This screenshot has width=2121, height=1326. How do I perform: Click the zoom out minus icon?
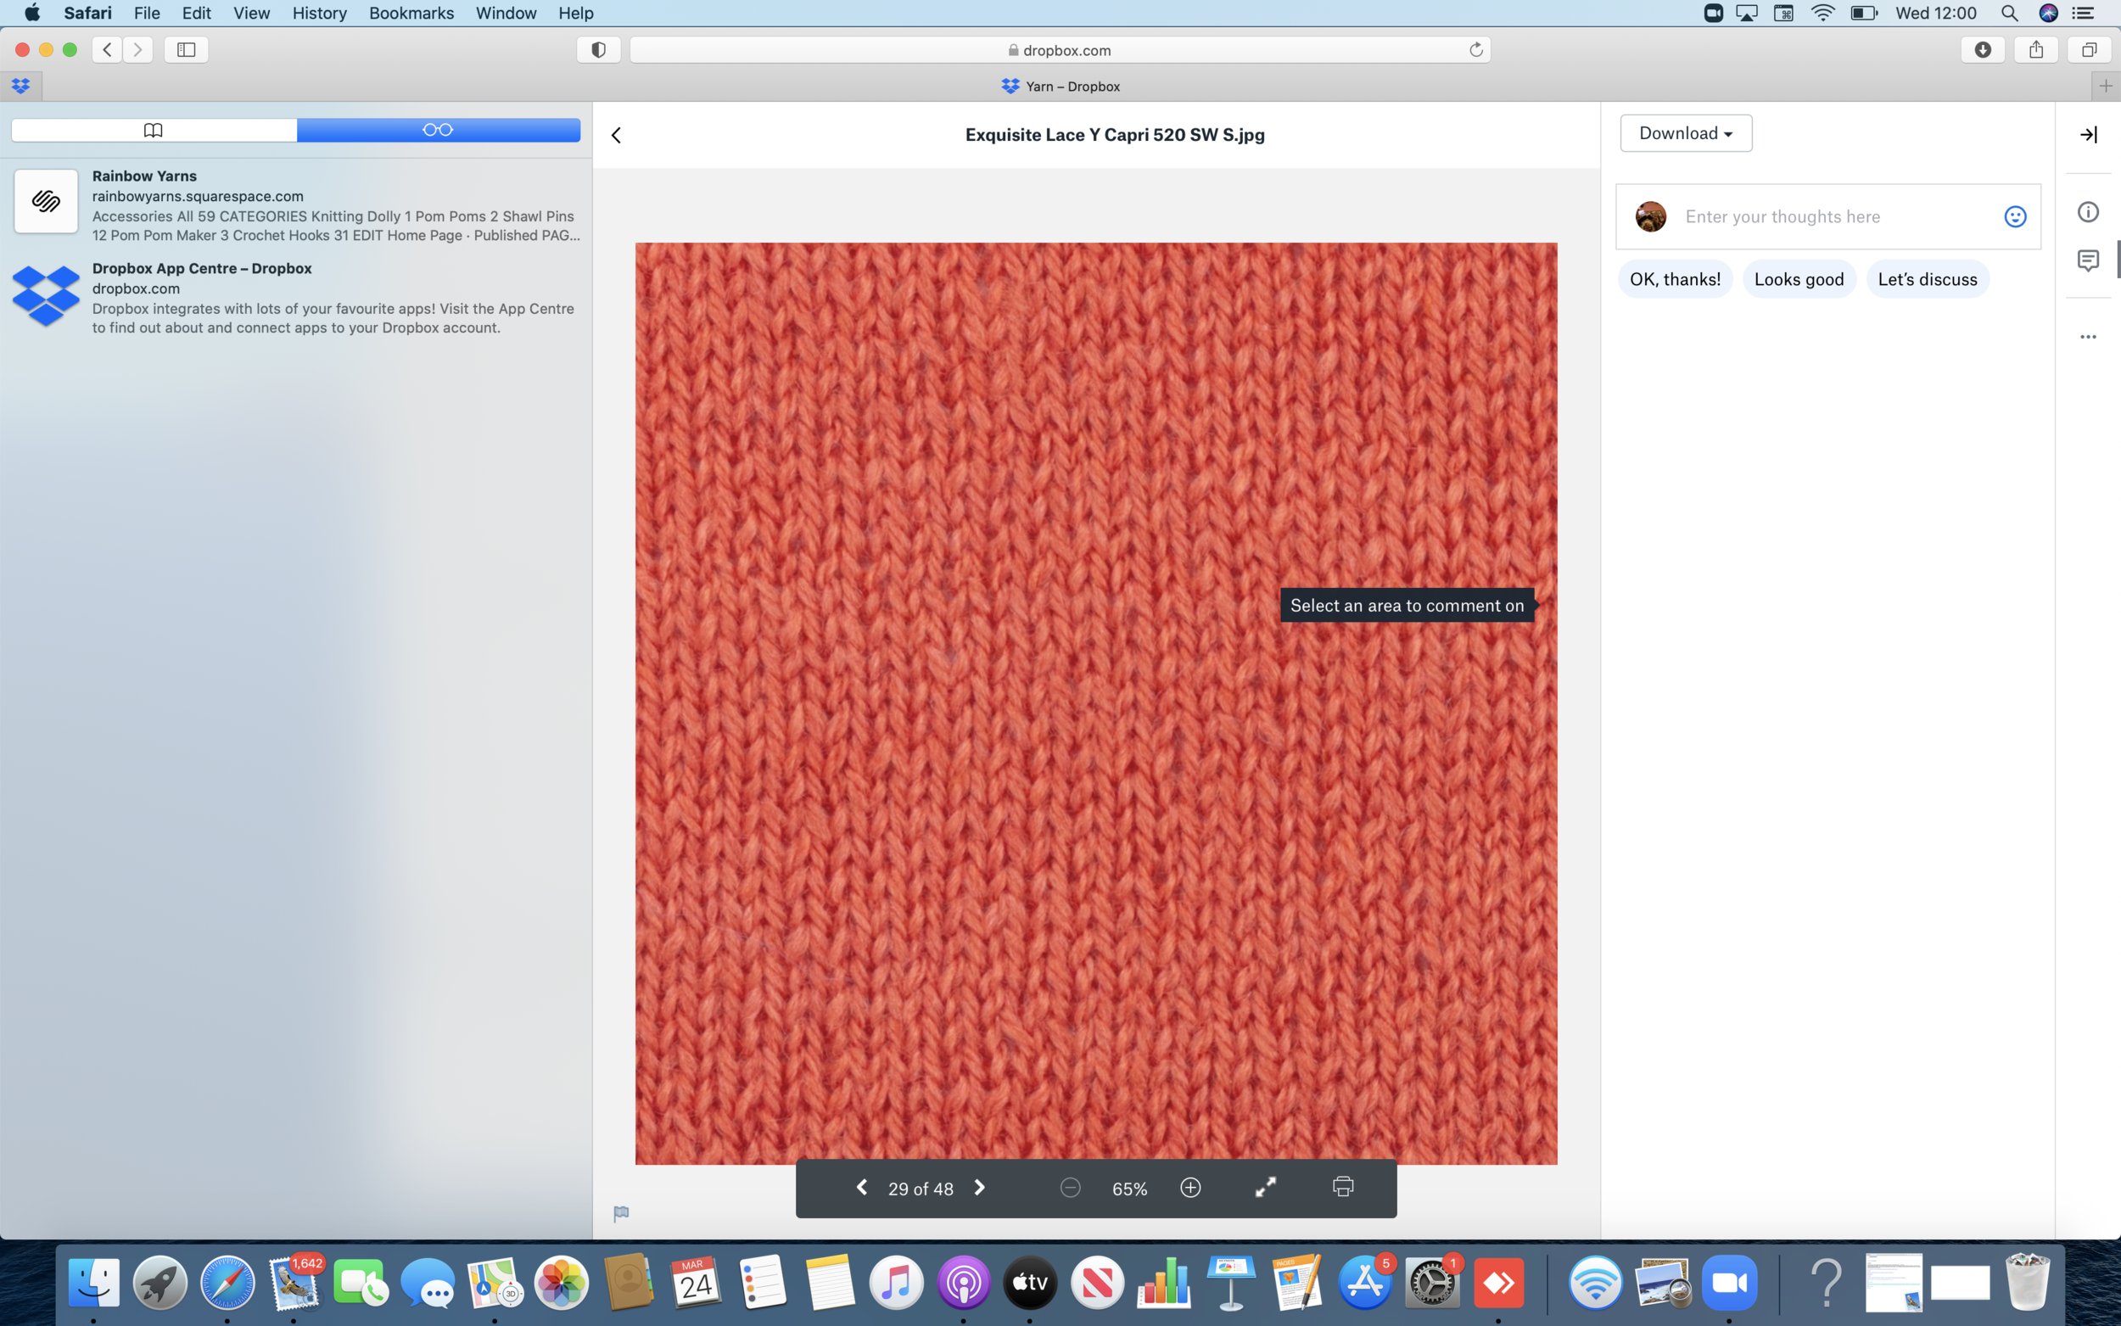(x=1070, y=1188)
